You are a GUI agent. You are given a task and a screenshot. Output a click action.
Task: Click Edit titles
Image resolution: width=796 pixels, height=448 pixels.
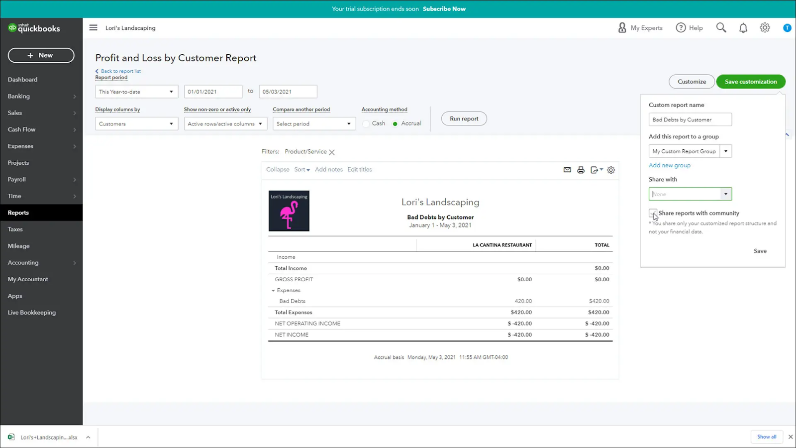click(360, 170)
